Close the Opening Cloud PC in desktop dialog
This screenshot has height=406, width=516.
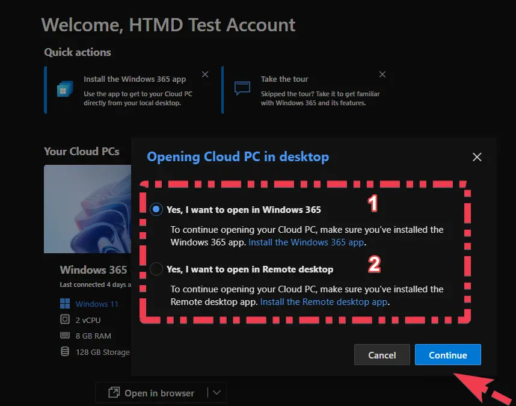tap(477, 157)
